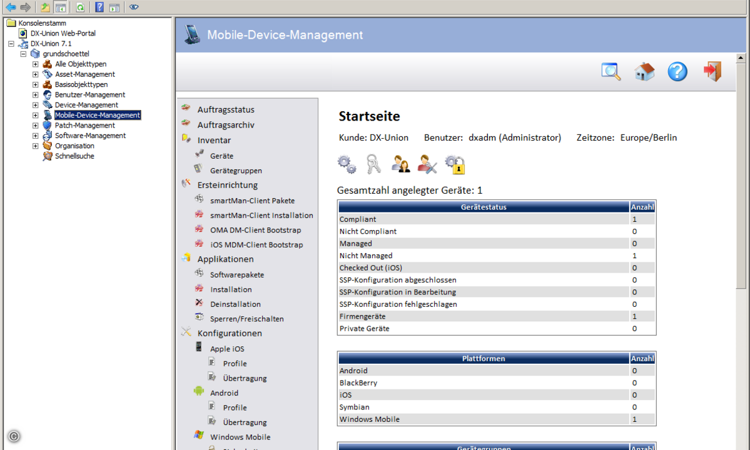Click the Nicht Compliant row text
Image resolution: width=750 pixels, height=450 pixels.
coord(368,231)
